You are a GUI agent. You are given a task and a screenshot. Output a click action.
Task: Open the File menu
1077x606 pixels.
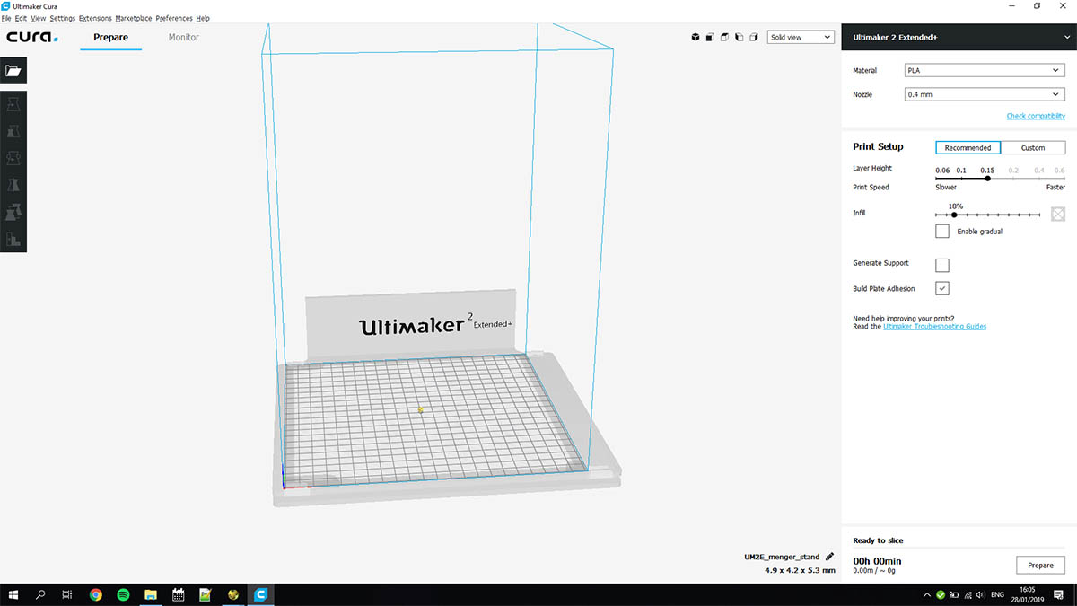pyautogui.click(x=6, y=18)
